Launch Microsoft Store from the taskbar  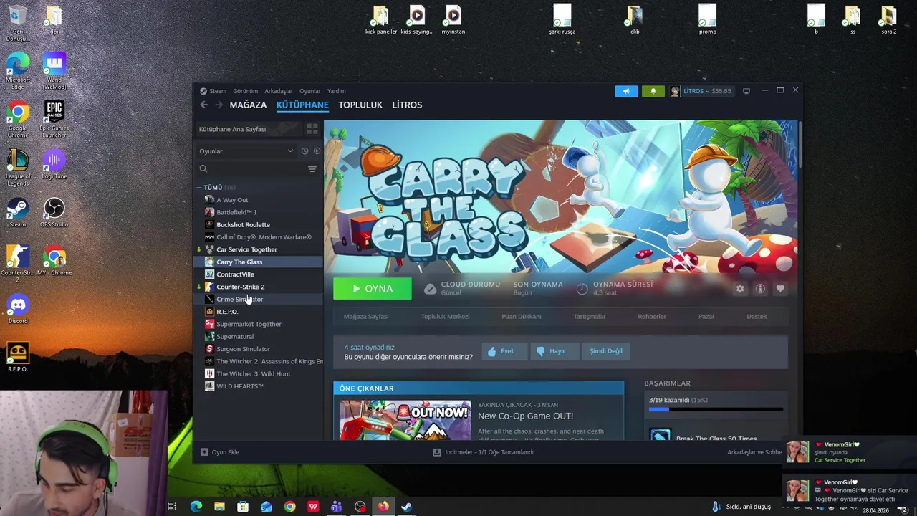(243, 507)
